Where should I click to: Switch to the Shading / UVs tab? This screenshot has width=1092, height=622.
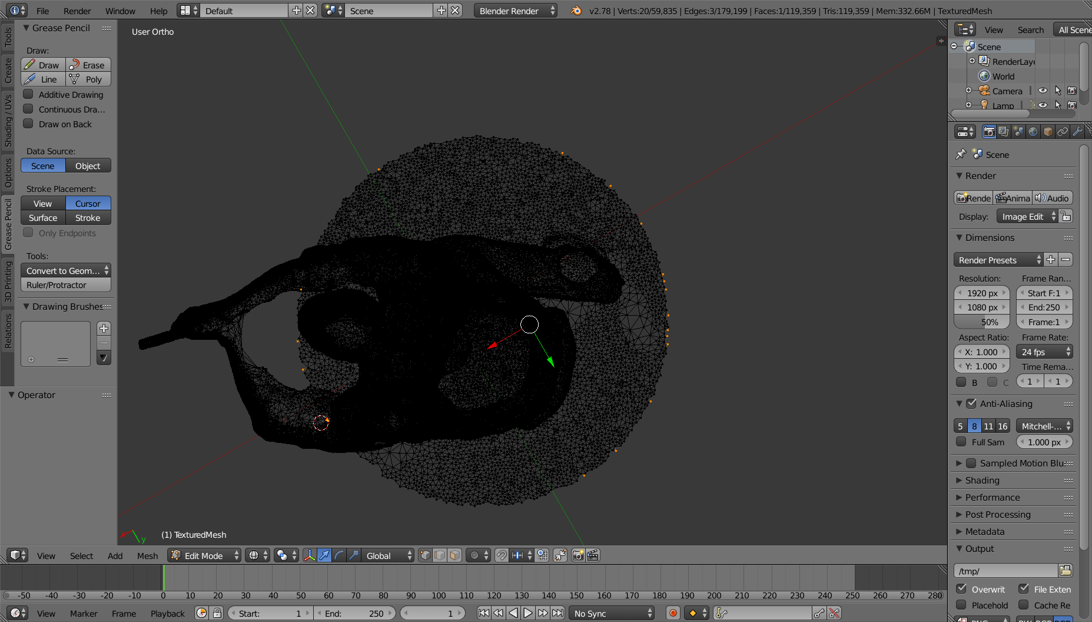tap(8, 121)
